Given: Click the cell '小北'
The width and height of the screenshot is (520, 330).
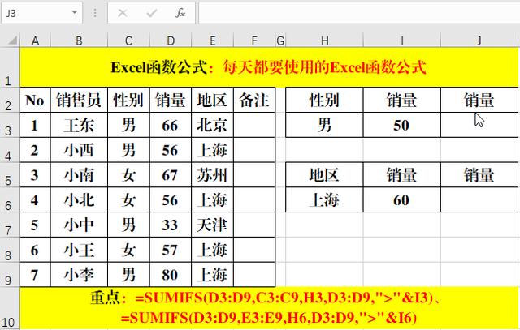Looking at the screenshot, I should coord(79,200).
